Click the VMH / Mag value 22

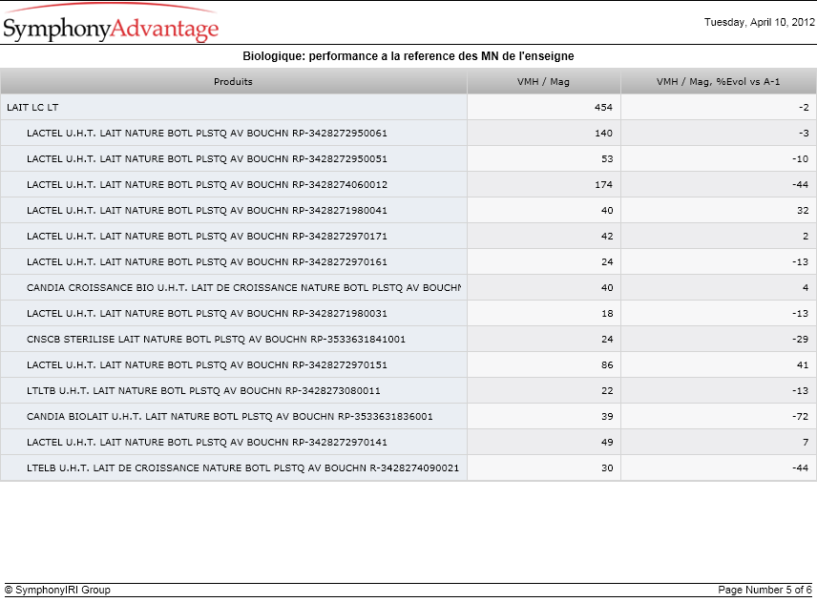point(607,391)
